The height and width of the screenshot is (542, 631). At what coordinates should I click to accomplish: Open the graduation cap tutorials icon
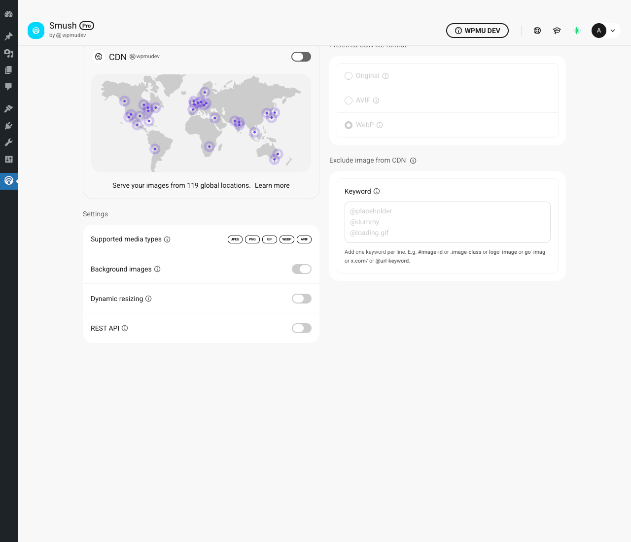coord(557,31)
